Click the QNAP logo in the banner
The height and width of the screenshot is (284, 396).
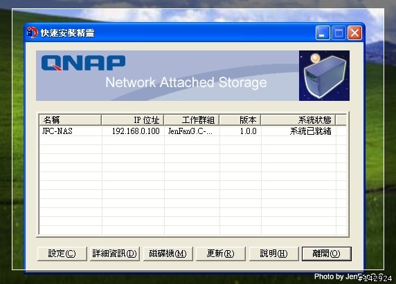tap(83, 63)
